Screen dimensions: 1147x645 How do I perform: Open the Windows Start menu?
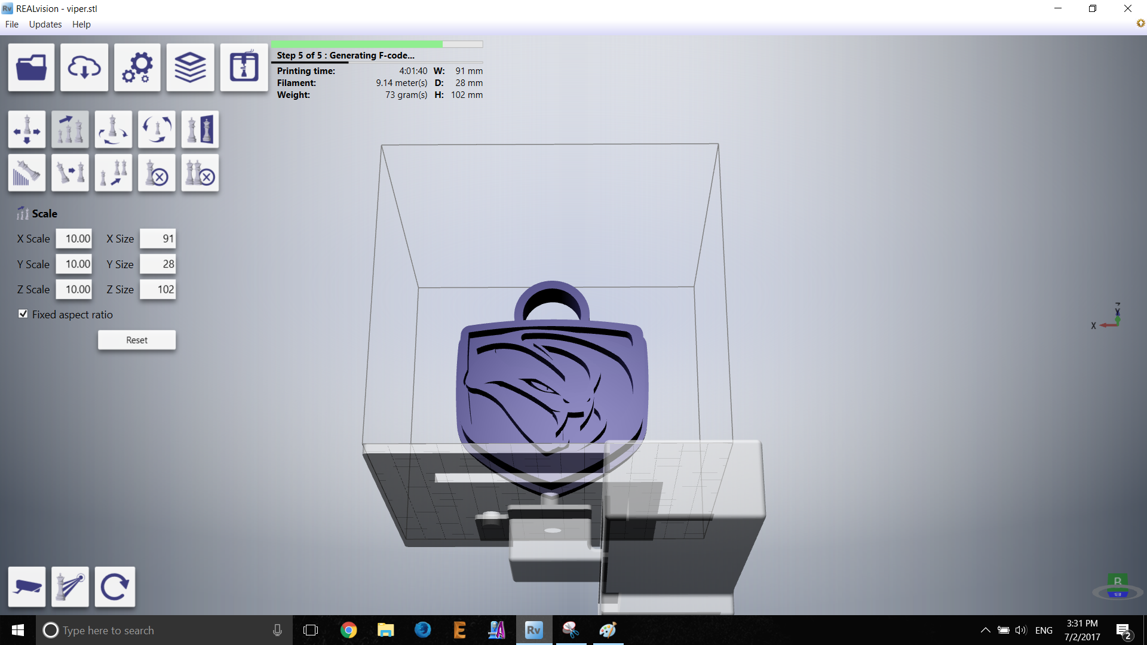coord(18,630)
